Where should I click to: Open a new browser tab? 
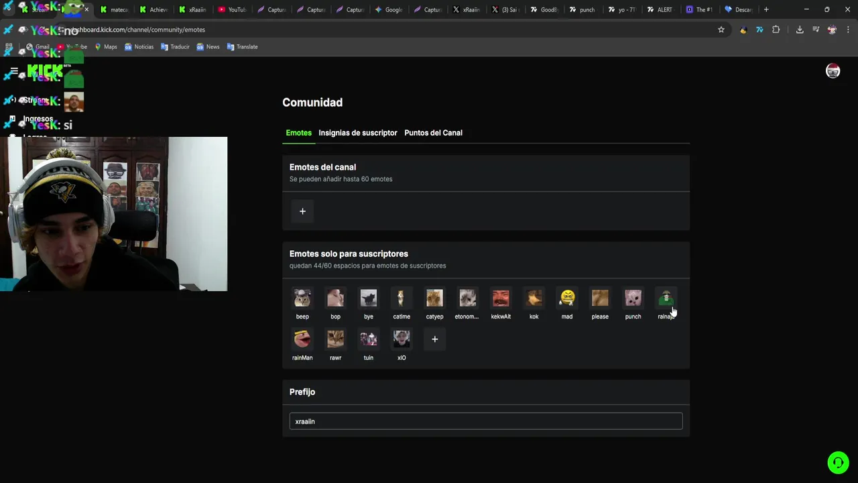click(766, 9)
